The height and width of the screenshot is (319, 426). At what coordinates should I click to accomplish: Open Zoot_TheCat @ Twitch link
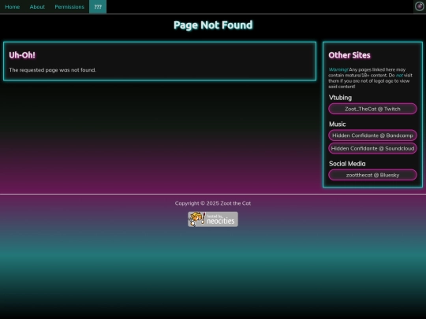point(372,109)
